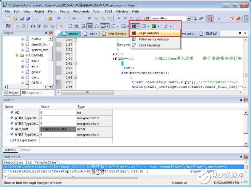Image resolution: width=251 pixels, height=187 pixels.
Task: Switch to the Registers panel tab
Action: click(x=31, y=93)
